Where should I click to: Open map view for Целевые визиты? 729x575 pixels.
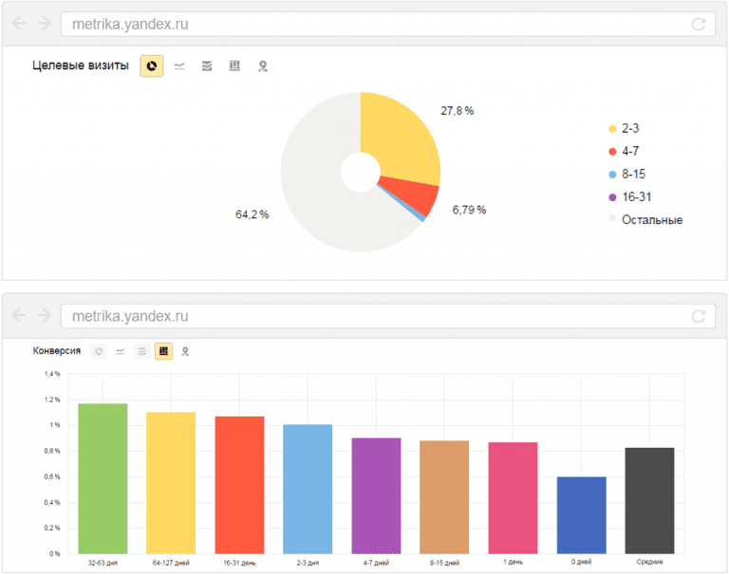pos(263,66)
